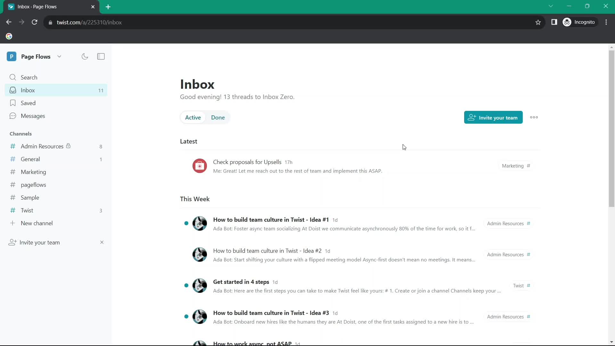Toggle unread indicator on Get started thread

[186, 285]
